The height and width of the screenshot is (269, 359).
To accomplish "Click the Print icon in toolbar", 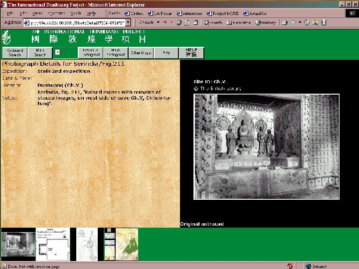I will 285,22.
